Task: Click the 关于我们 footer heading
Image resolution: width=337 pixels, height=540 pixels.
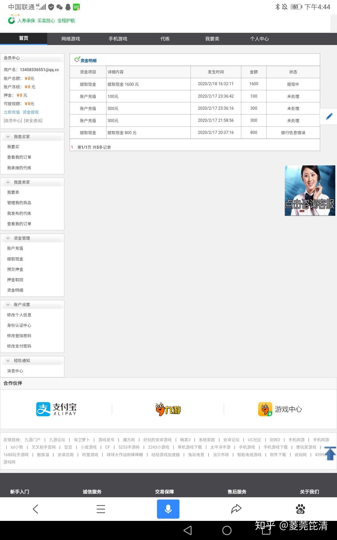Action: click(x=309, y=492)
